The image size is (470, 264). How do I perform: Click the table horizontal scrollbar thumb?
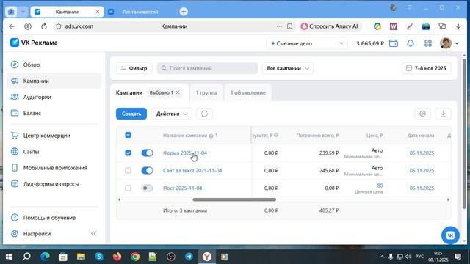[x=234, y=199]
